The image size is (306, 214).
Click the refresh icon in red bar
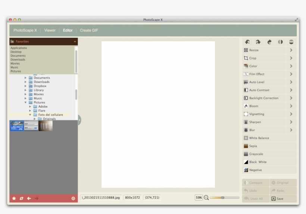coord(22,198)
